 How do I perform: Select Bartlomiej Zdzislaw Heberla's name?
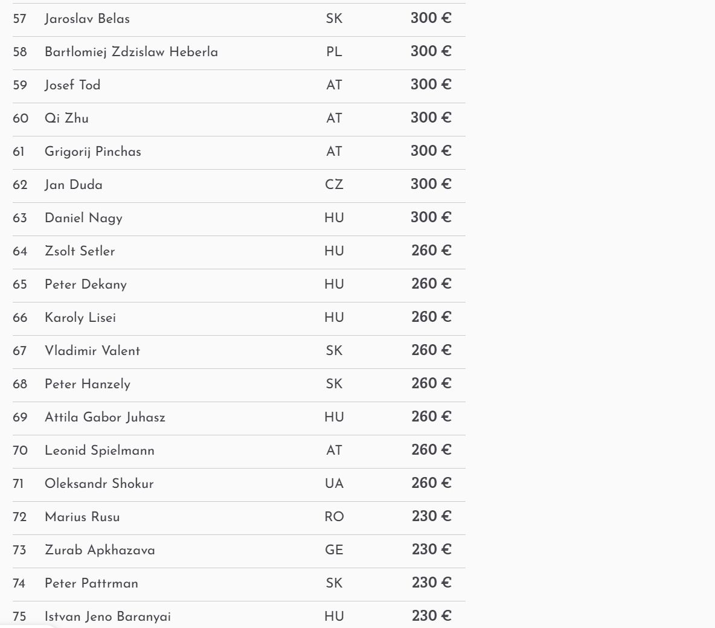[x=131, y=52]
